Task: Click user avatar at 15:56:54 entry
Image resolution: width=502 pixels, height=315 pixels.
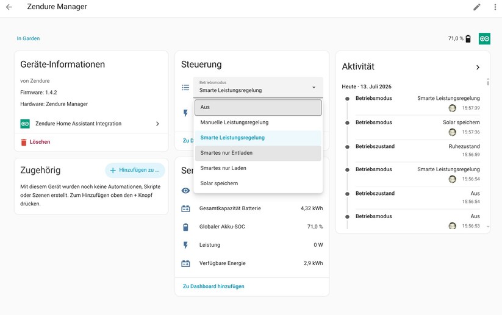Action: pyautogui.click(x=452, y=179)
